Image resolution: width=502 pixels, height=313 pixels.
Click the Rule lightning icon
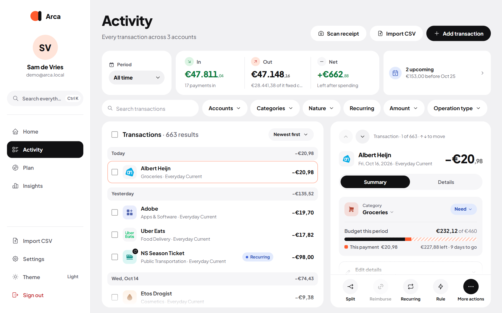(x=441, y=287)
